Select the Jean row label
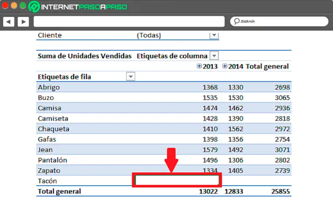Screen dimensions: 333x208 (45, 150)
